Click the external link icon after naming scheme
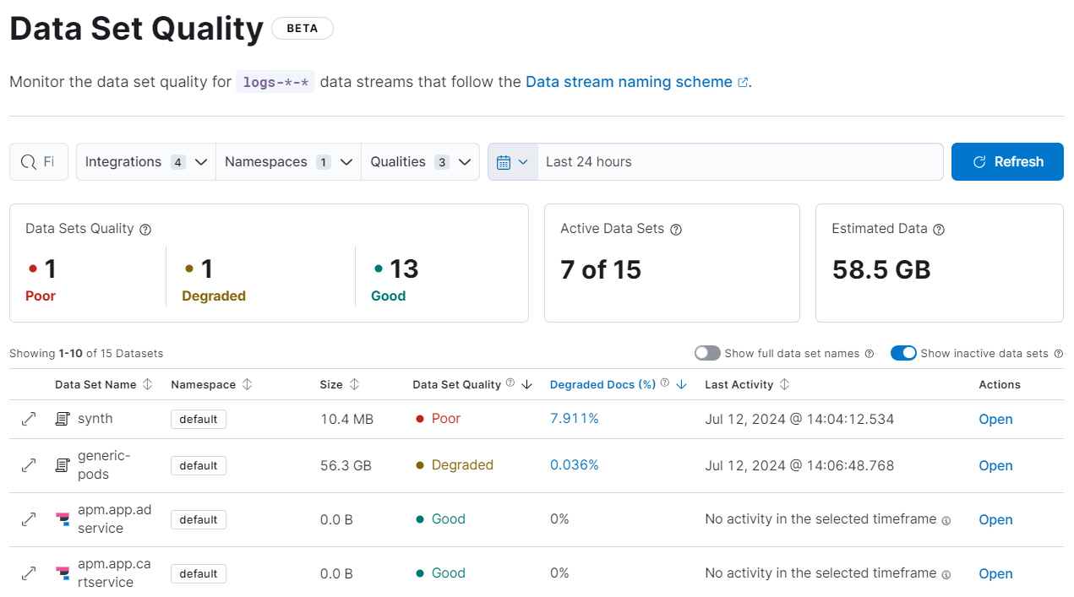1074x597 pixels. coord(743,81)
